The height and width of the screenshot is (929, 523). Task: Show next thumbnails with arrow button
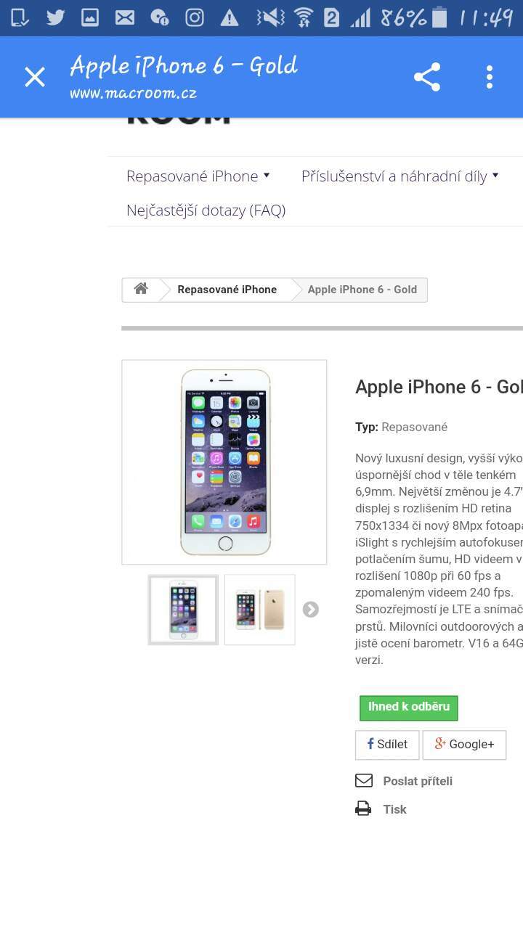[x=311, y=610]
